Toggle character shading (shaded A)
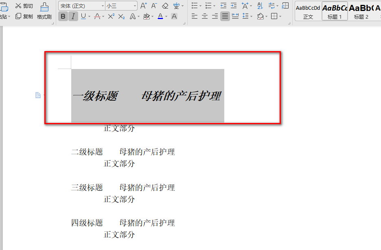Viewport: 381px width, 250px height. click(x=174, y=17)
